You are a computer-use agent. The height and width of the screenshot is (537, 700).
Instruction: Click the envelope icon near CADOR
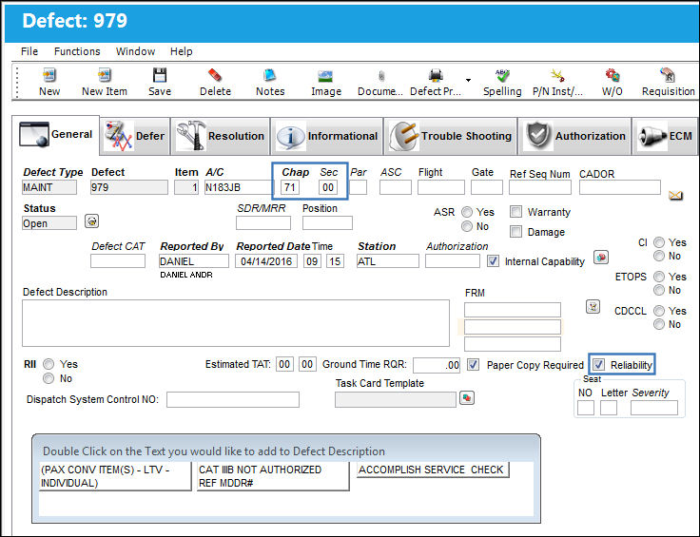pyautogui.click(x=675, y=195)
